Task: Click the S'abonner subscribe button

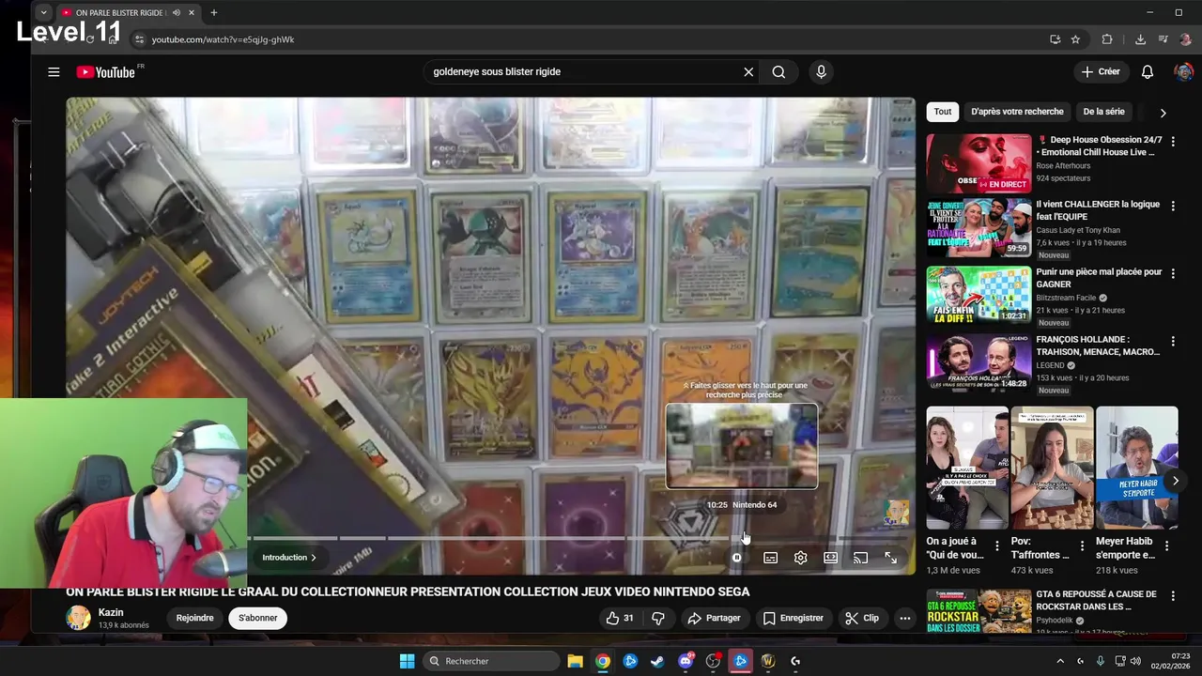Action: click(x=257, y=618)
